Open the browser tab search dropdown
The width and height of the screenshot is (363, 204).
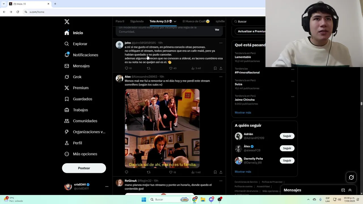coord(4,4)
